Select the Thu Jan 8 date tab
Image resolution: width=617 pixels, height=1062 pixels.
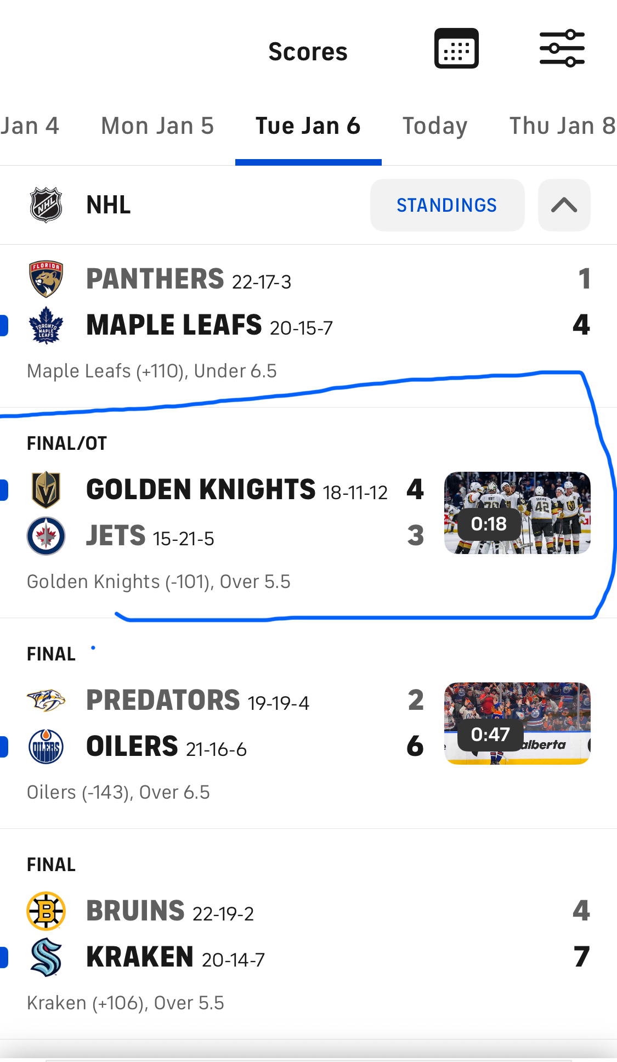tap(562, 126)
